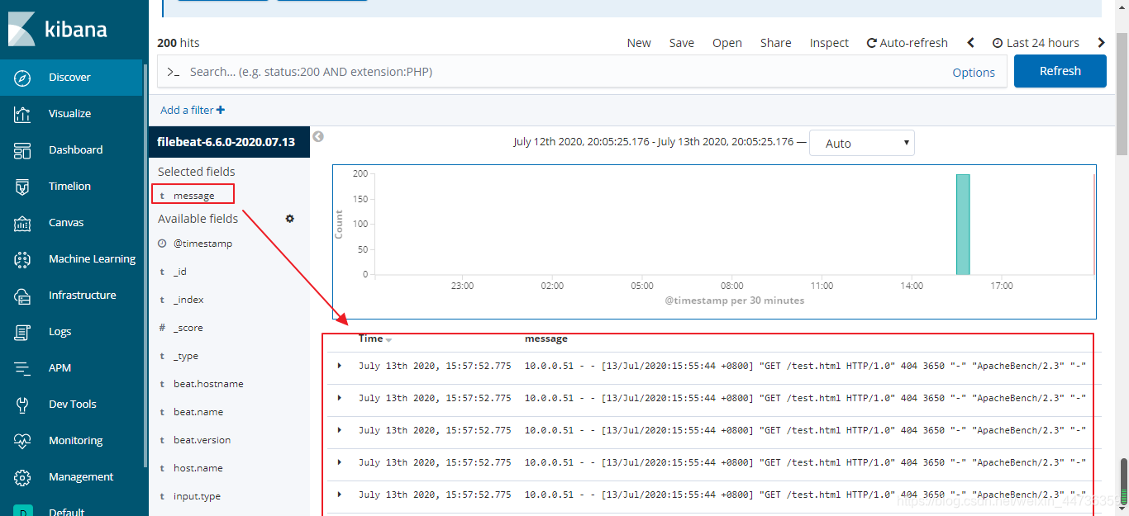Click Selected fields heading

(x=197, y=172)
